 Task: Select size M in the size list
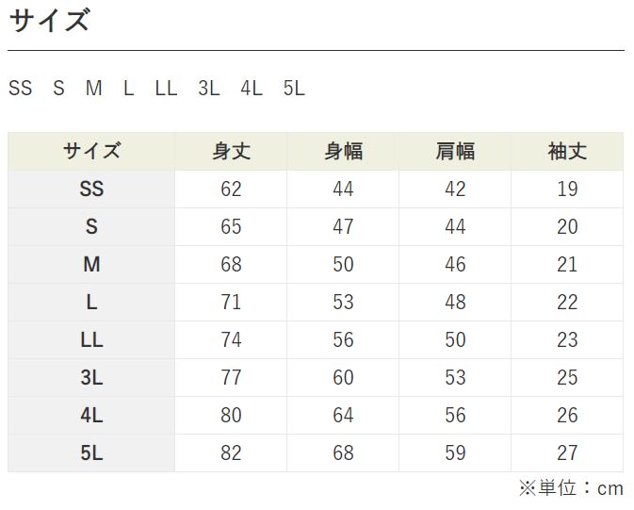pos(93,89)
